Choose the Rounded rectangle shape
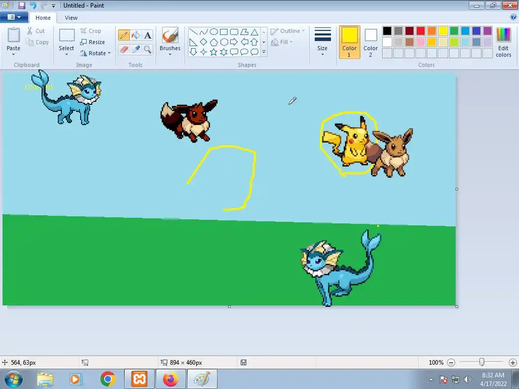The image size is (519, 389). pyautogui.click(x=234, y=32)
